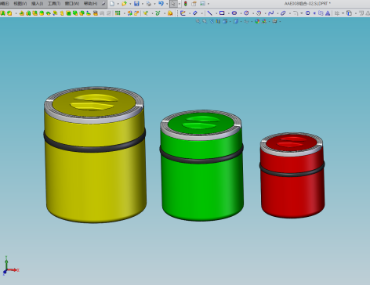
Task: Select the Ellipse sketch tool
Action: coord(283,13)
